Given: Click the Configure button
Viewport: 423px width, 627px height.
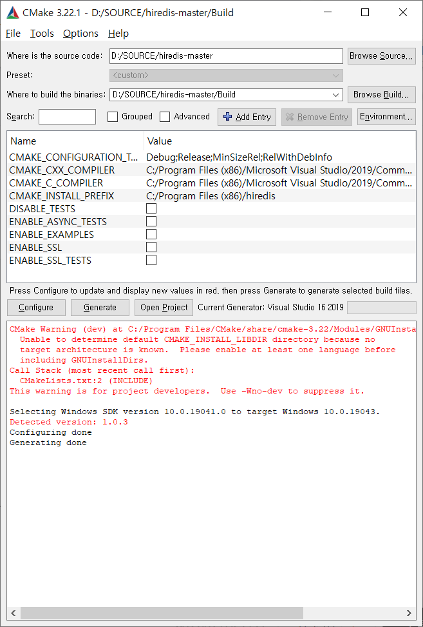Looking at the screenshot, I should [36, 308].
